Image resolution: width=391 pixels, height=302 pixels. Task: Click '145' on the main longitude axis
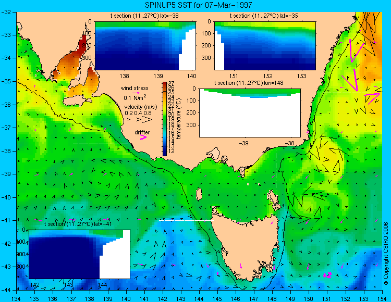point(217,299)
